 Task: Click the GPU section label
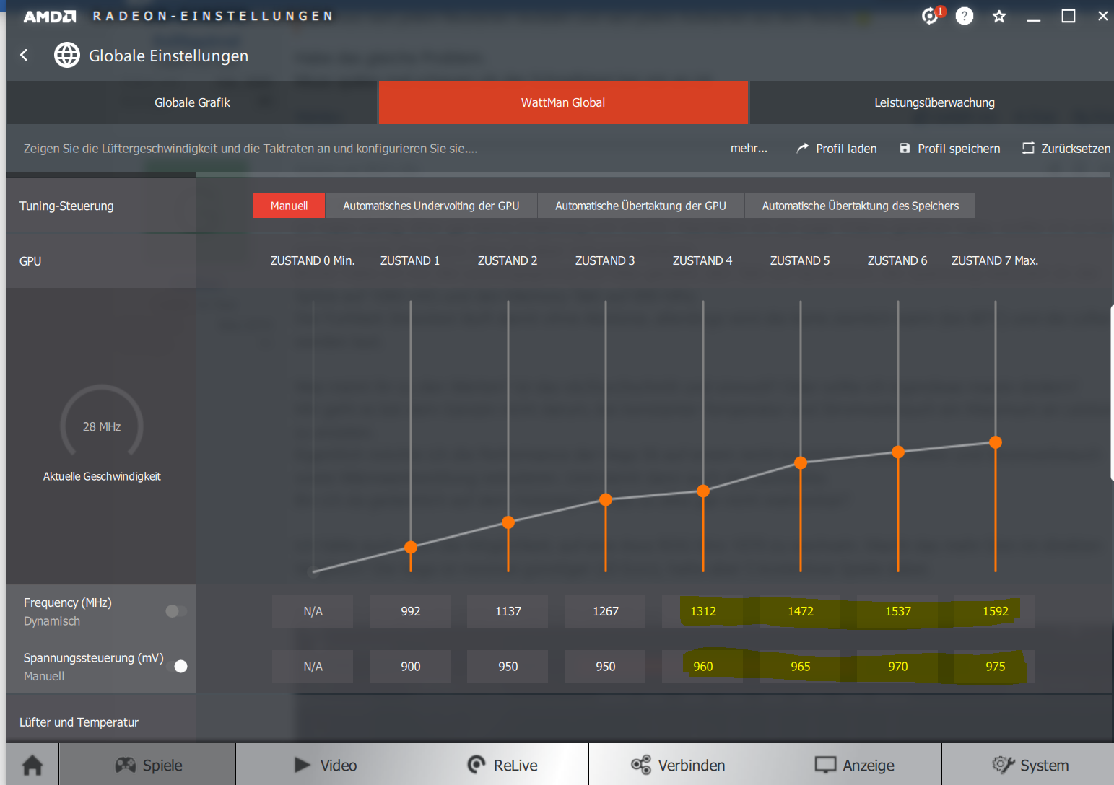coord(30,261)
